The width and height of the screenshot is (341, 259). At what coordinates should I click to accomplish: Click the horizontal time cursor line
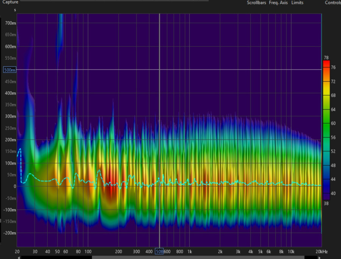[169, 70]
